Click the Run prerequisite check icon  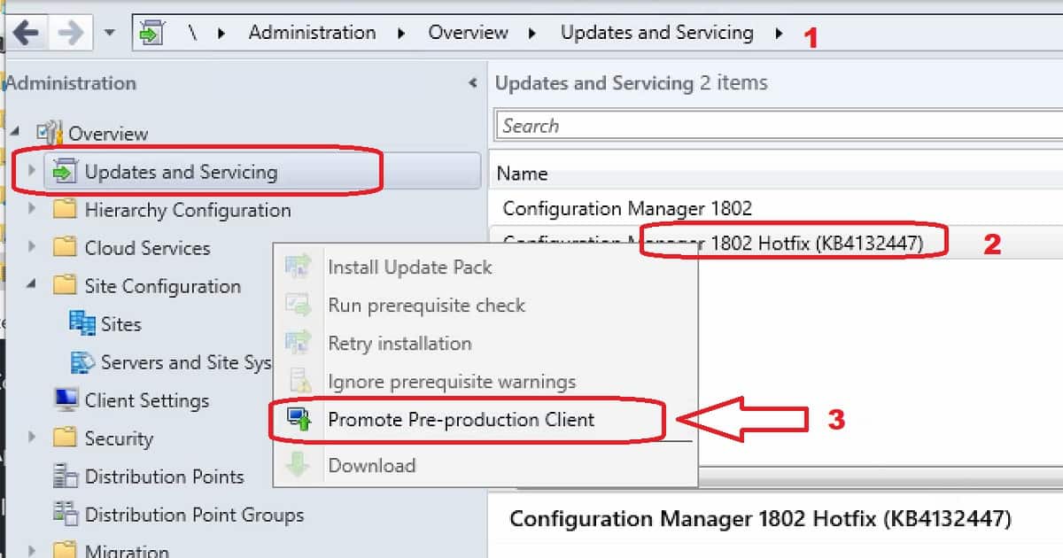tap(299, 305)
